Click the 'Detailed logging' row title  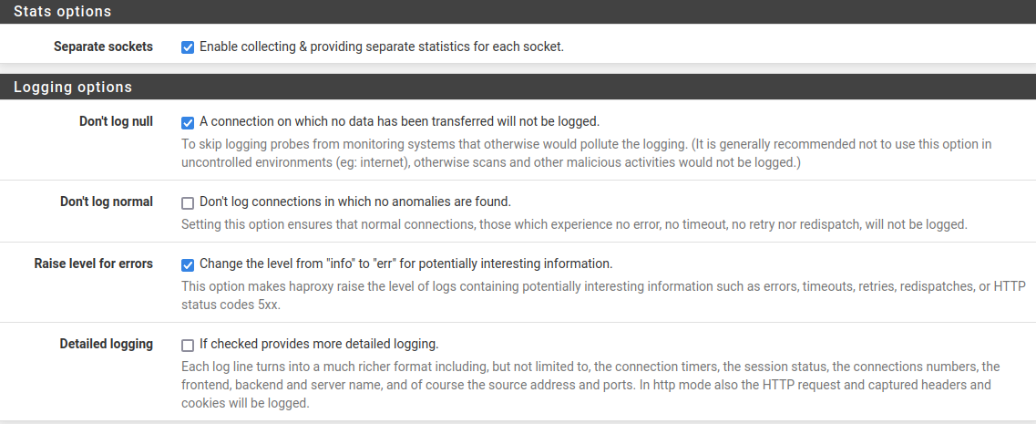coord(106,345)
